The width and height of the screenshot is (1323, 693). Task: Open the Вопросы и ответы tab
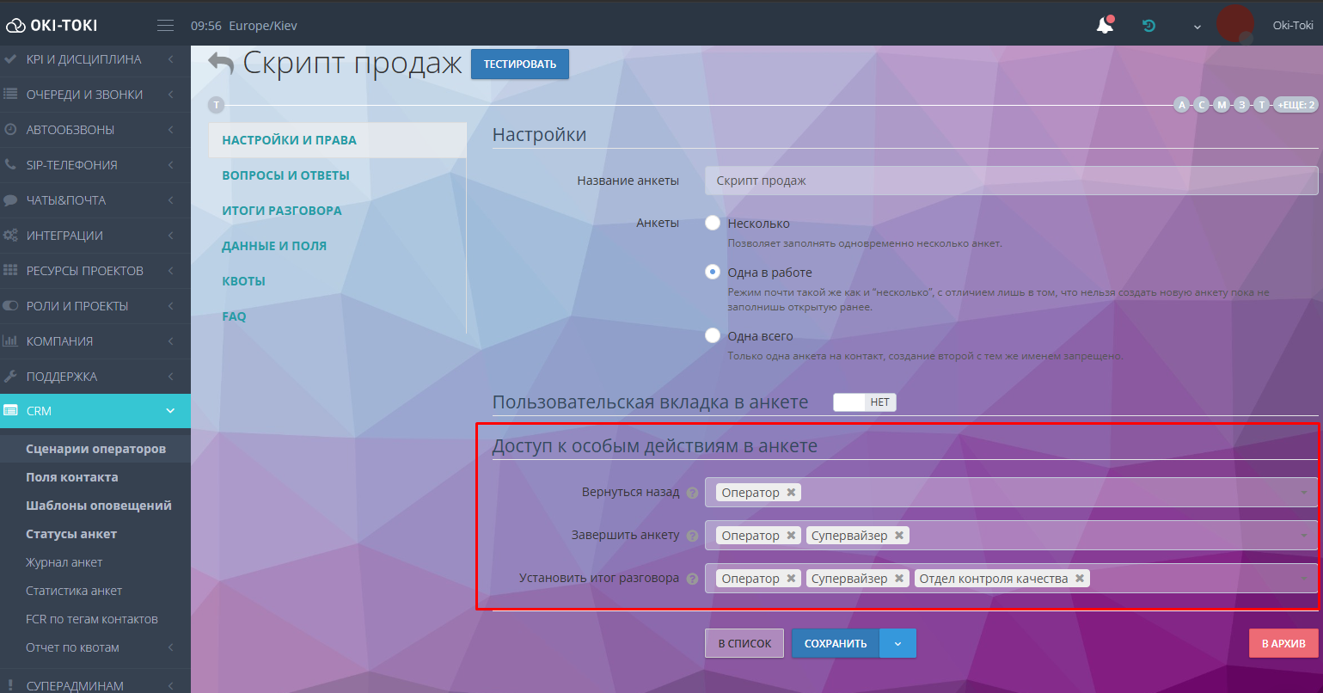pos(285,175)
